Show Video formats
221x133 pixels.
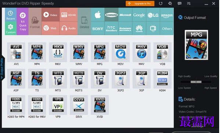[50, 15]
